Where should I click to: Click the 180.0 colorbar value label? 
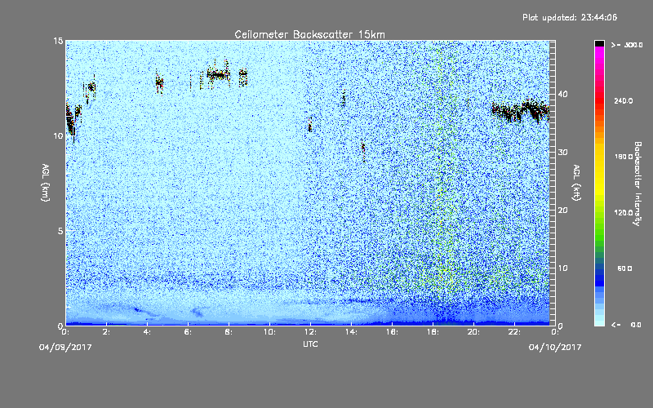point(624,157)
